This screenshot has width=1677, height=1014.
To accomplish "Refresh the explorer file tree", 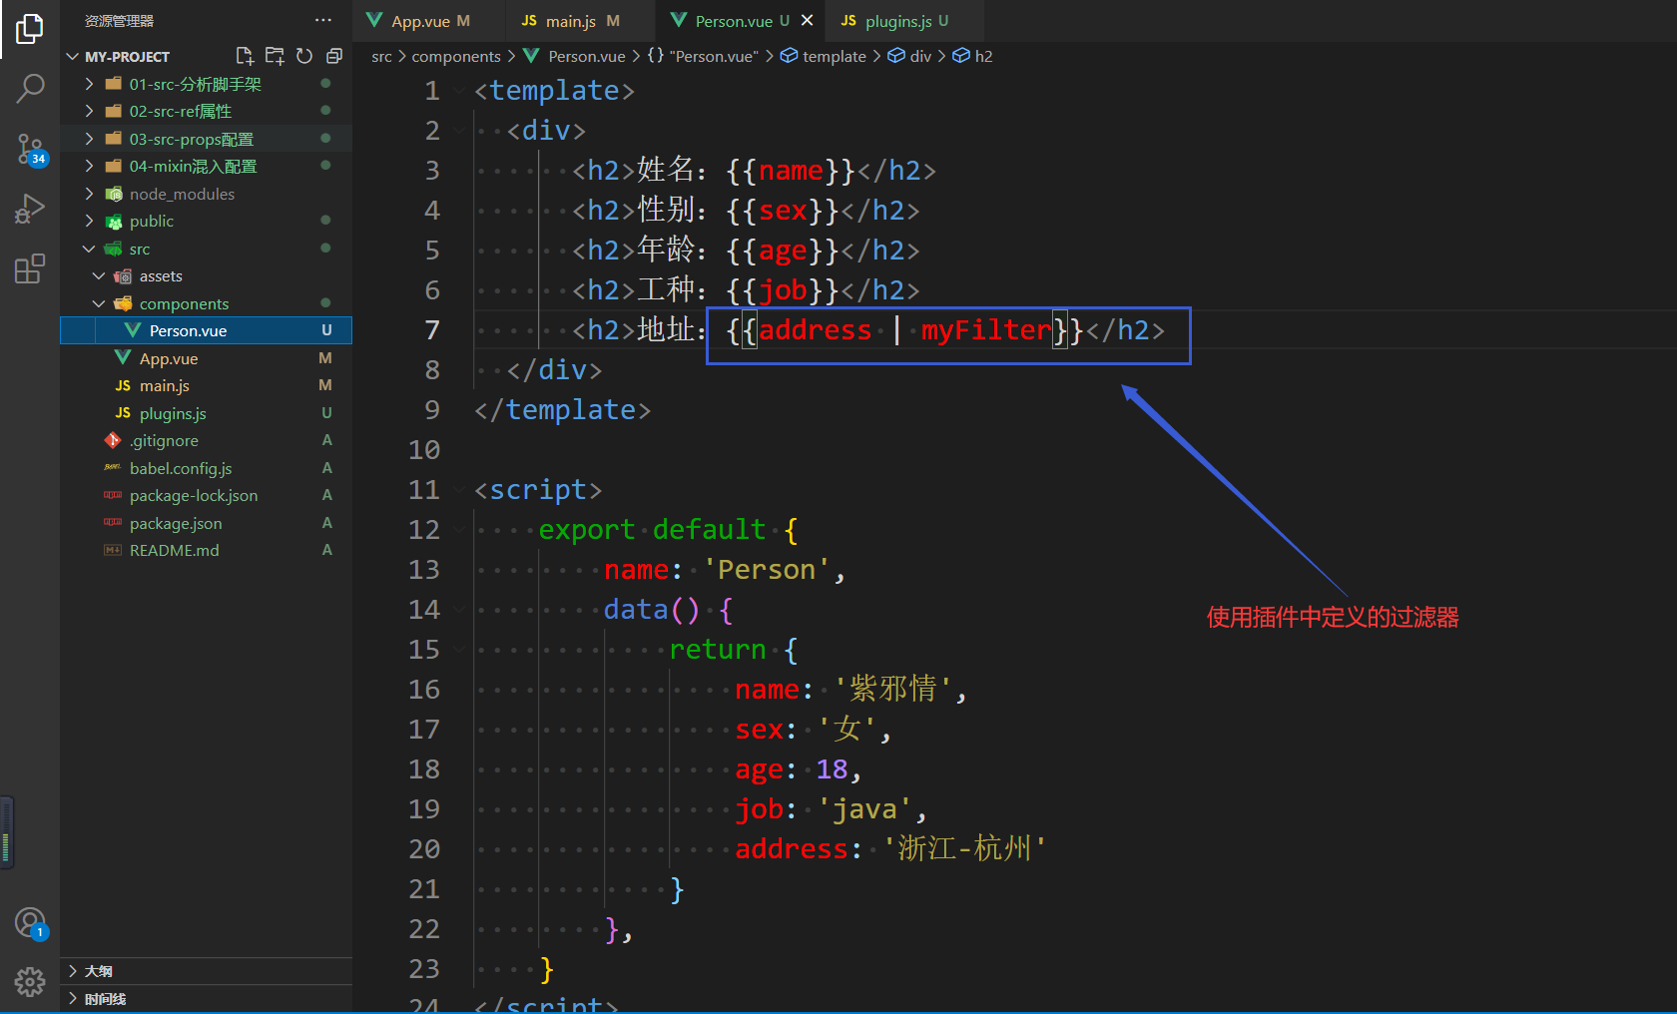I will pos(304,56).
